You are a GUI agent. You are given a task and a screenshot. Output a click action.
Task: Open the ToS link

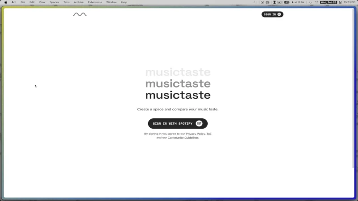pyautogui.click(x=209, y=134)
